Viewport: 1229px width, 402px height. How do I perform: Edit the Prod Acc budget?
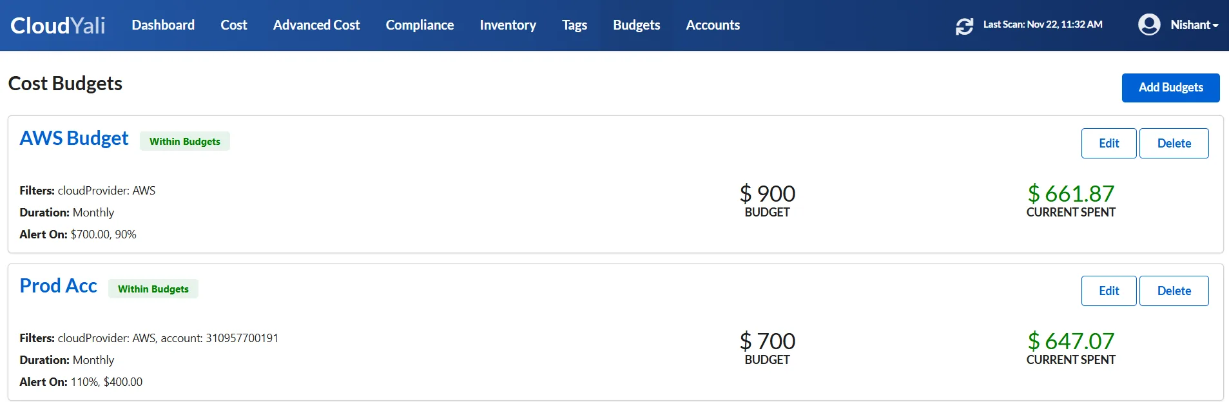(x=1108, y=291)
